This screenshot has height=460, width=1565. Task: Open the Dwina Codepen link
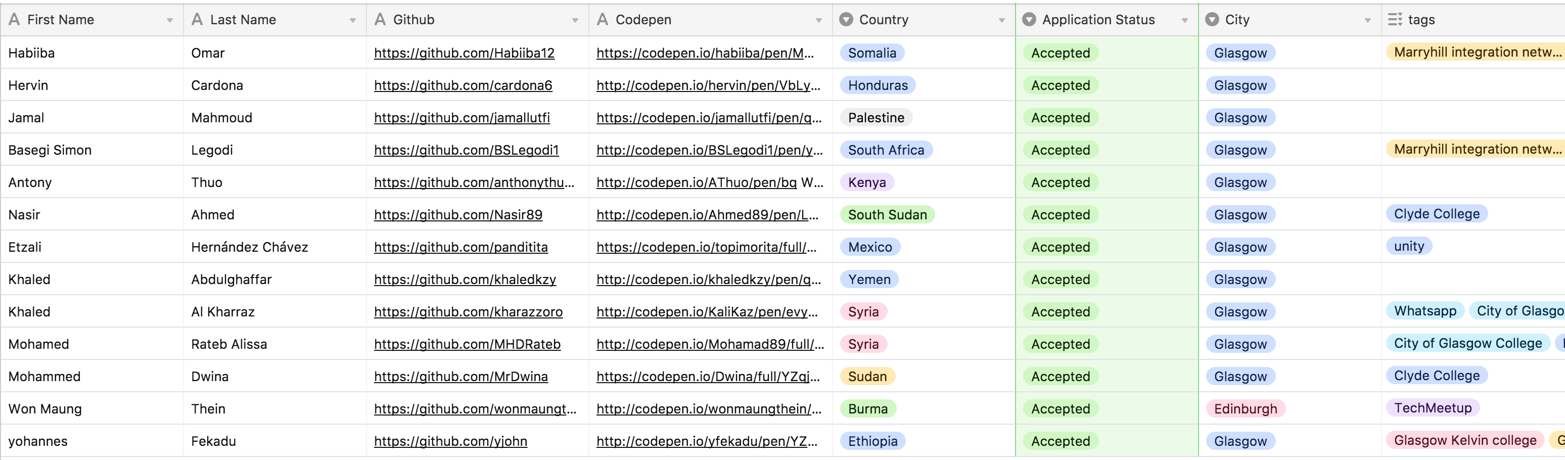[x=708, y=376]
